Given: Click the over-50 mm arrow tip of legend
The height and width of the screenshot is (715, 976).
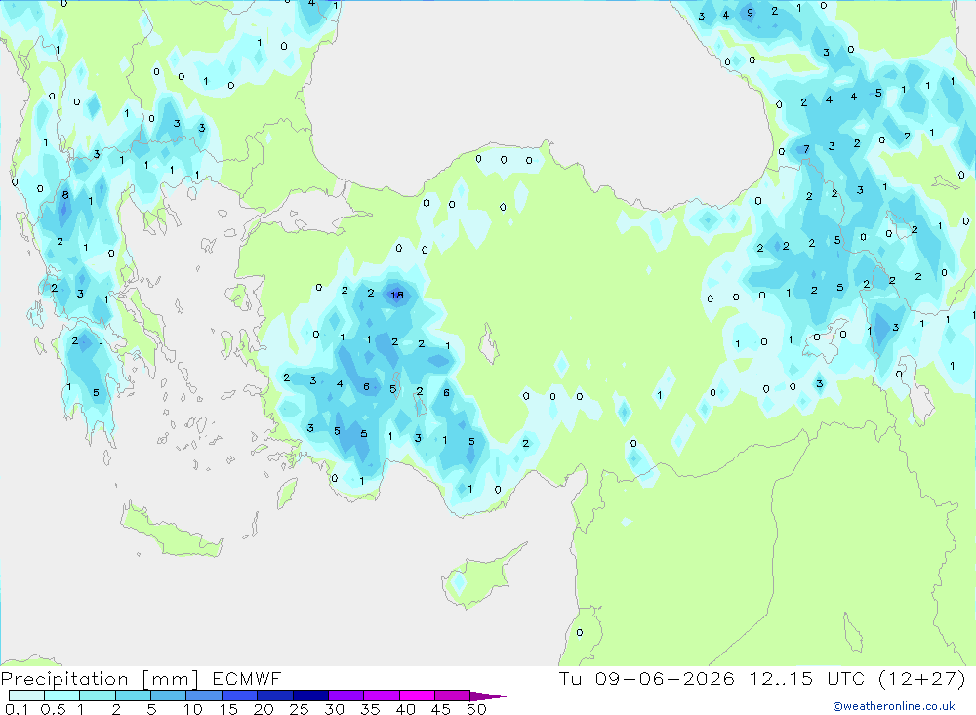Looking at the screenshot, I should coord(487,695).
